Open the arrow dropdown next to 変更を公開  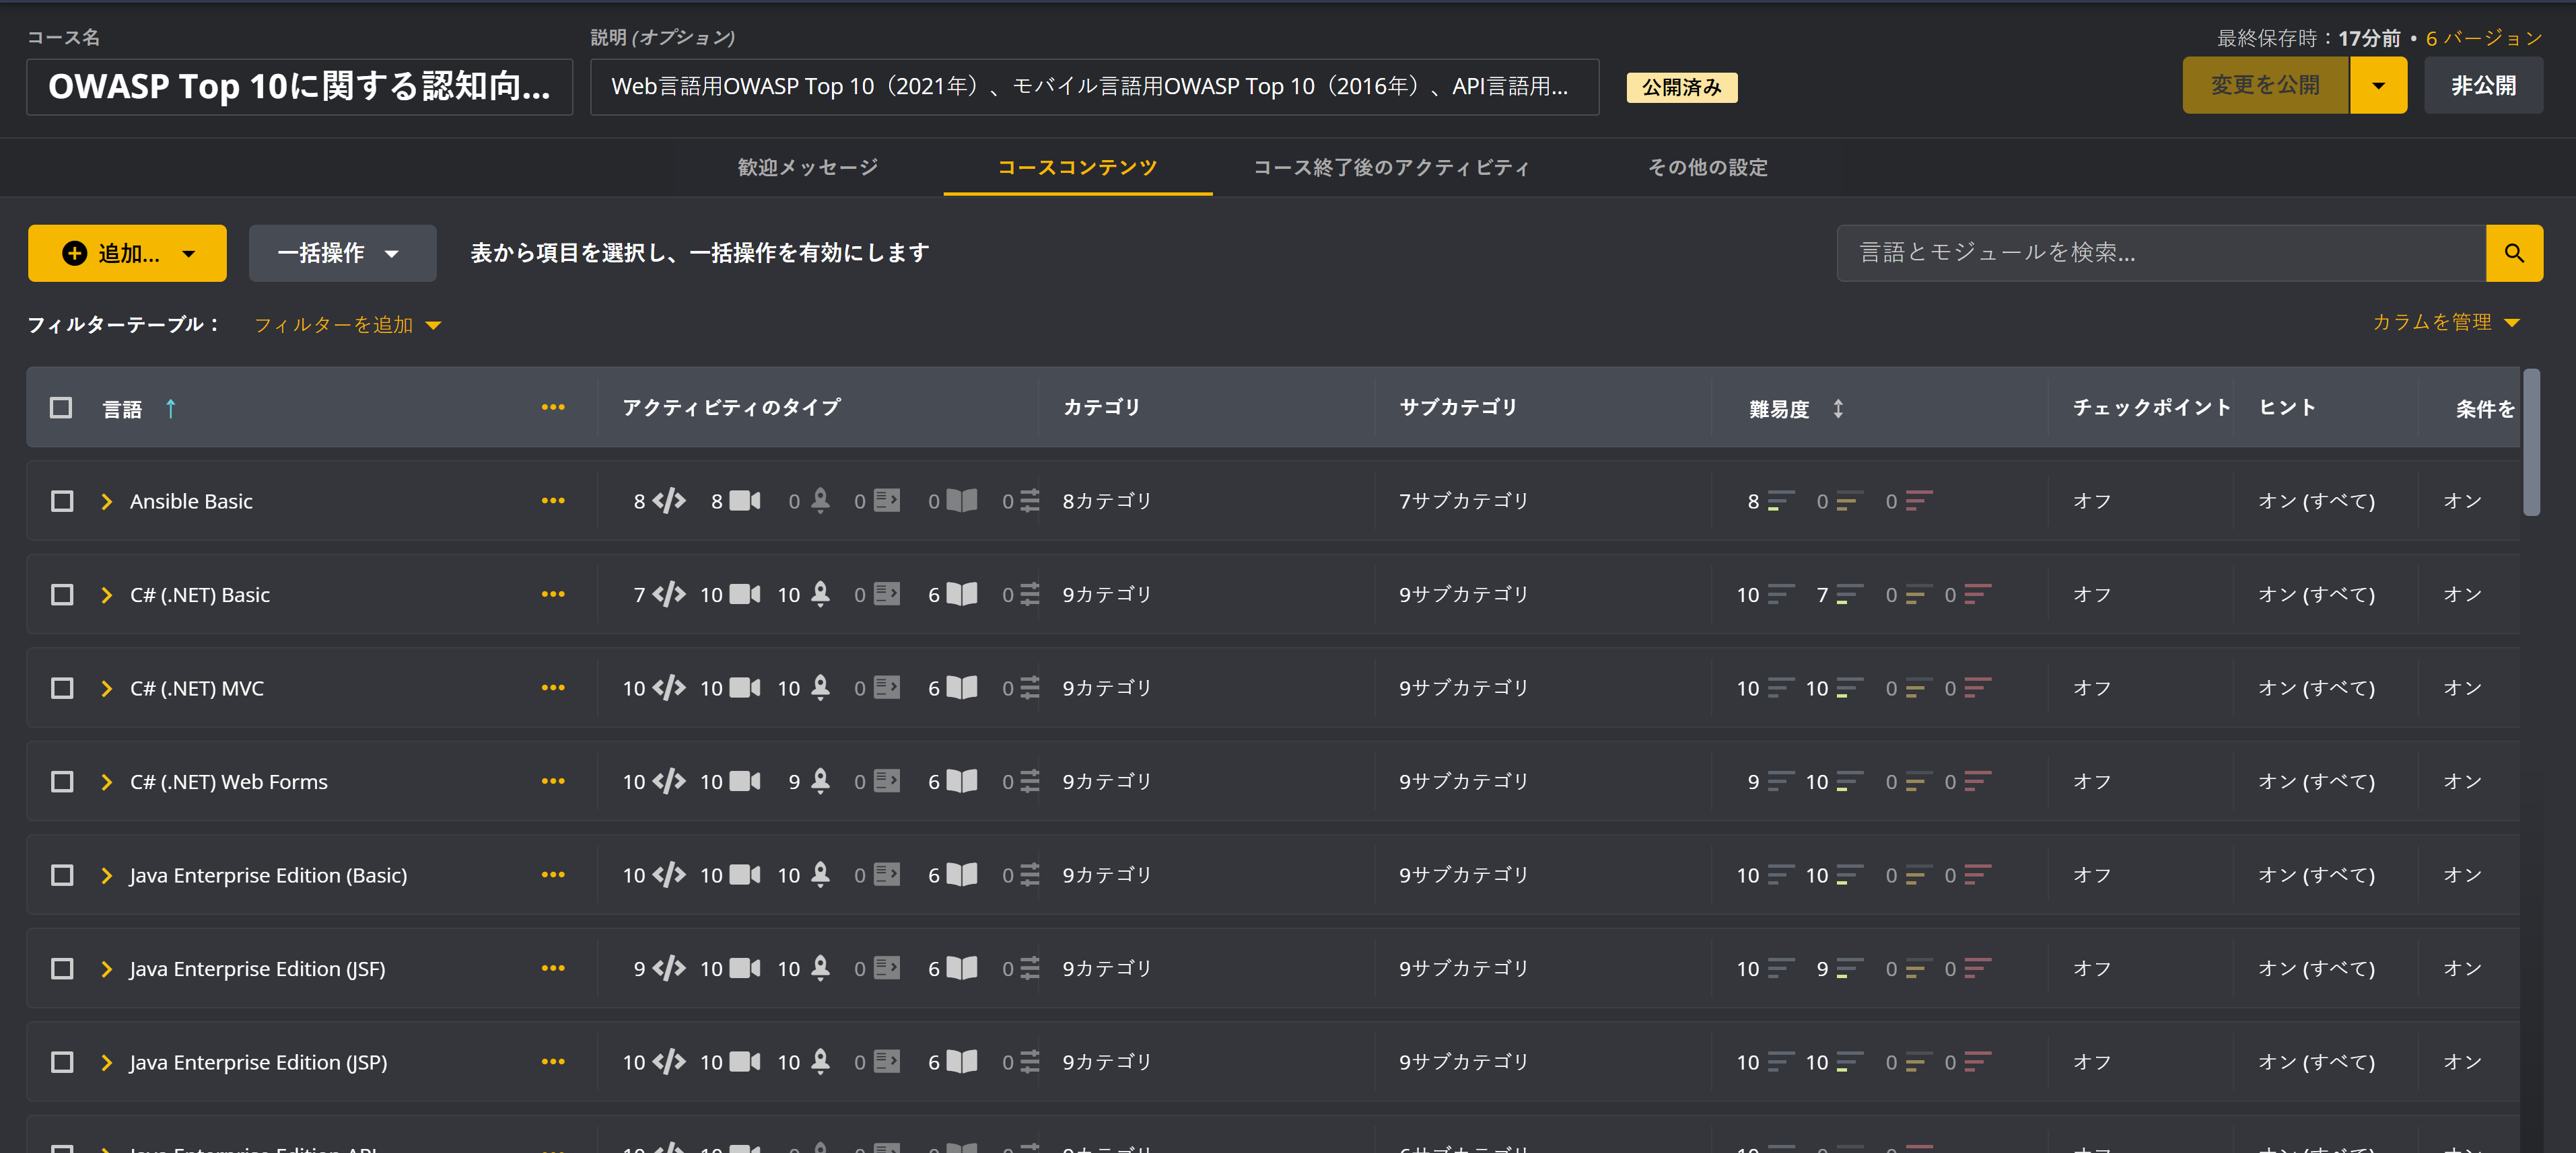click(2378, 86)
